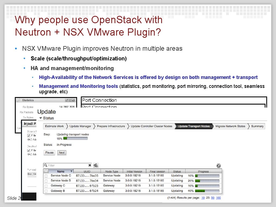Uncheck the Destination Filter checkbox in Inject panel
This screenshot has width=276, height=207.
click(29, 150)
